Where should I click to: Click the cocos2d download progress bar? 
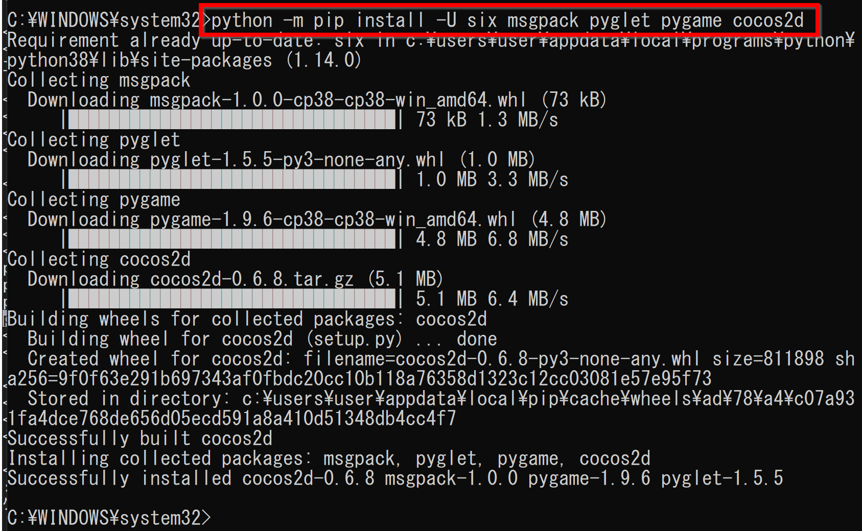[x=232, y=299]
